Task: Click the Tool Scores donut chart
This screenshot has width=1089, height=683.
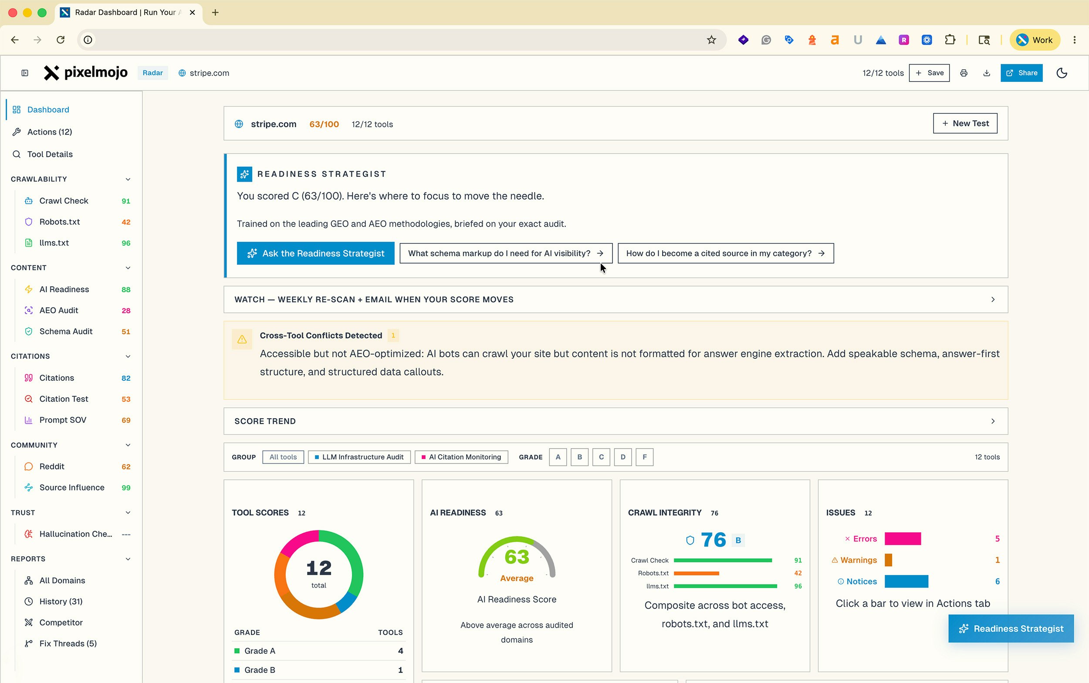Action: pyautogui.click(x=318, y=575)
